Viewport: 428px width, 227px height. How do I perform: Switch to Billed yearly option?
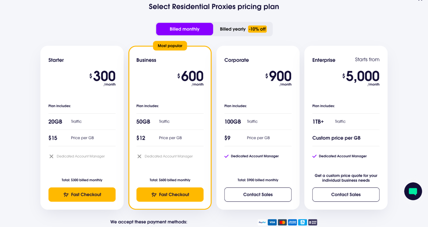(232, 29)
